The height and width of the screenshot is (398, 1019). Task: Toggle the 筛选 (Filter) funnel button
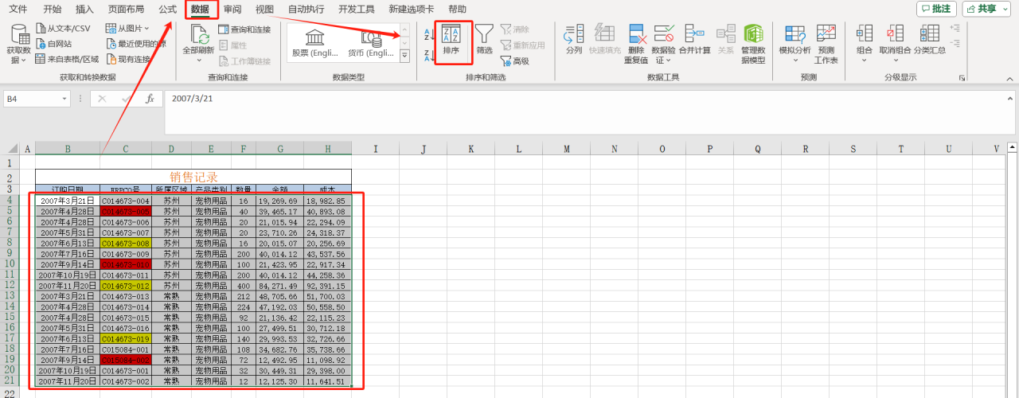click(x=484, y=40)
